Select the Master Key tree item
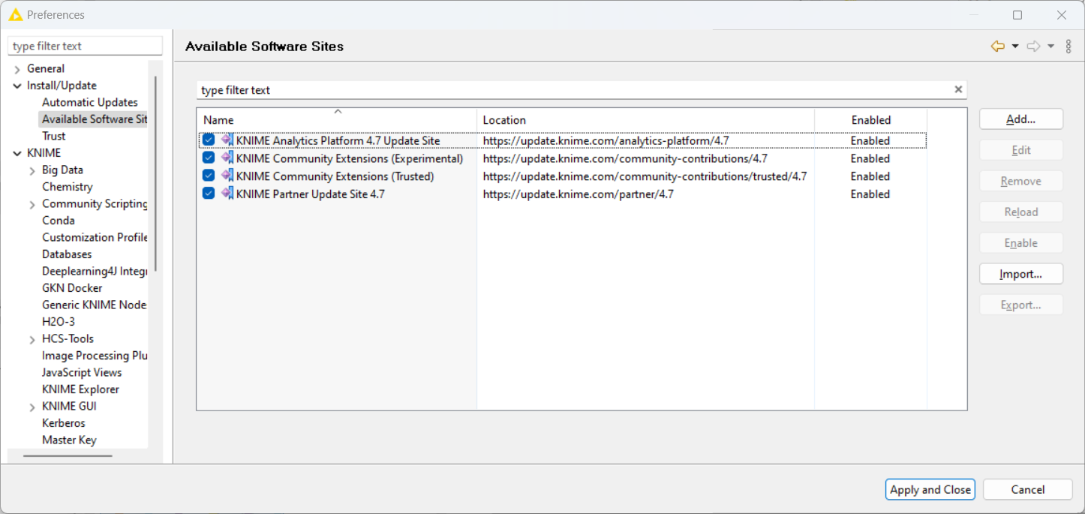Screen dimensions: 1085x514 click(69, 440)
